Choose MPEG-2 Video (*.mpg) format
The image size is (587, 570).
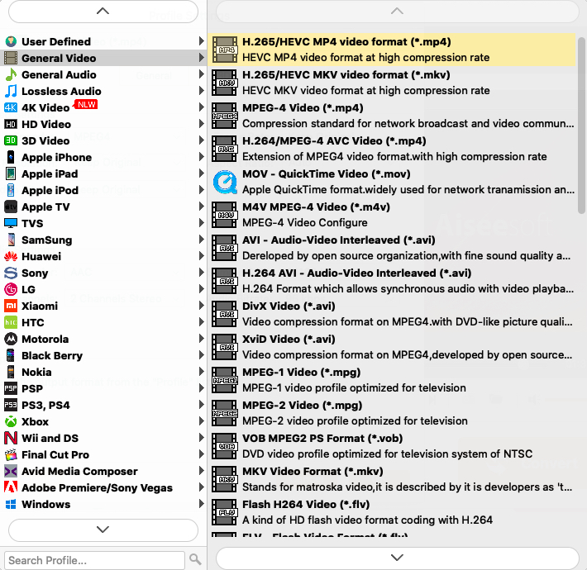click(392, 413)
